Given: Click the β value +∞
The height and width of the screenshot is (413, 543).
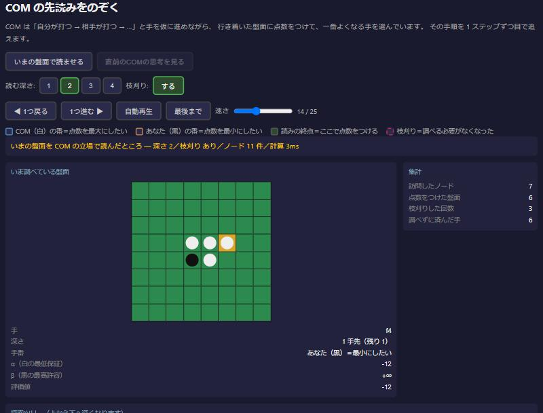Looking at the screenshot, I should pyautogui.click(x=387, y=376).
